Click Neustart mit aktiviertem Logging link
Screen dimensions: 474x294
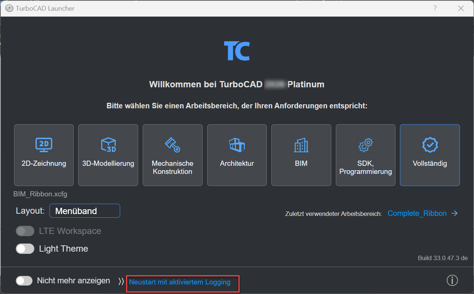coord(180,282)
